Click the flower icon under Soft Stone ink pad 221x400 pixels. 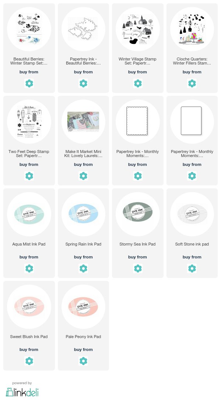tap(192, 268)
